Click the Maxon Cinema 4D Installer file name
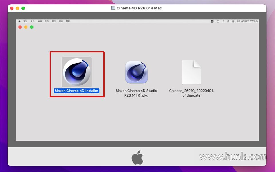This screenshot has width=275, height=172. click(76, 91)
